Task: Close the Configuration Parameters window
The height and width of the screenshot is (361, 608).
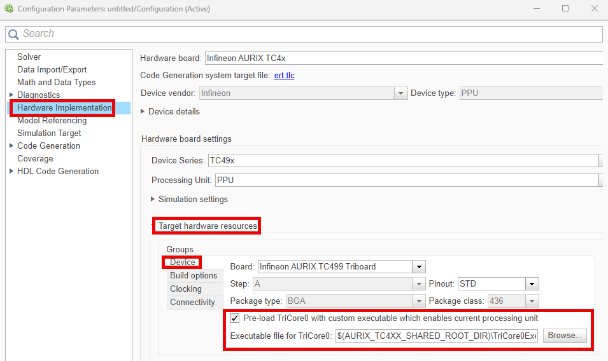Action: [595, 8]
